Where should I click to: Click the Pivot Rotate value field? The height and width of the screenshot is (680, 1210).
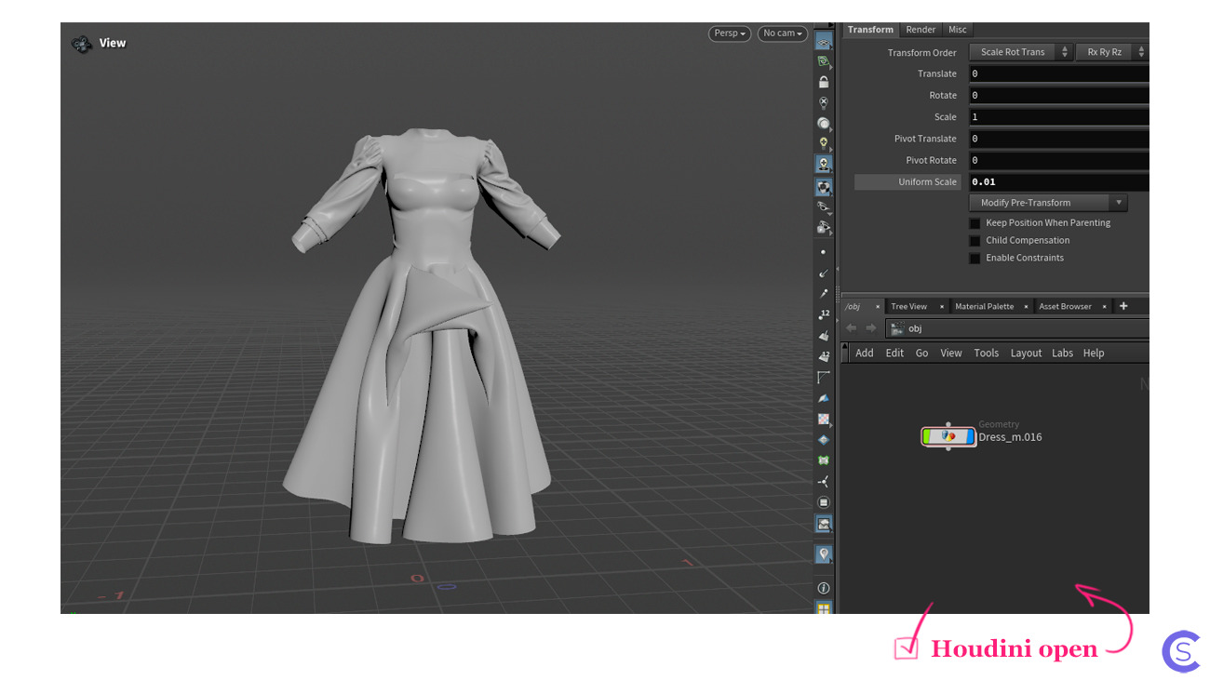tap(1058, 160)
